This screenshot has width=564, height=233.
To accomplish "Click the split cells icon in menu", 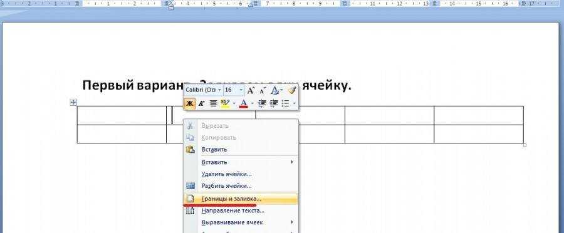I will click(191, 186).
